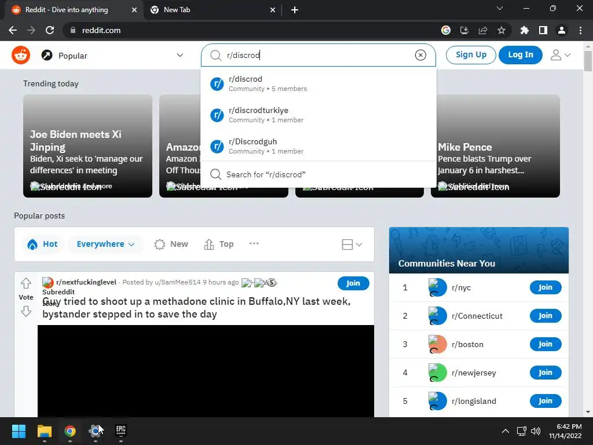The height and width of the screenshot is (445, 593).
Task: Open r/longisland community link
Action: tap(474, 401)
